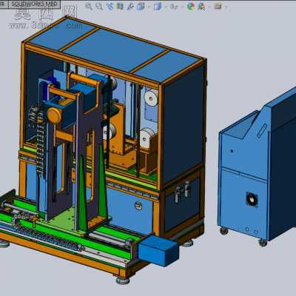Image resolution: width=296 pixels, height=296 pixels.
Task: Expand the View Orientation dropdown arrow
Action: [x=149, y=7]
